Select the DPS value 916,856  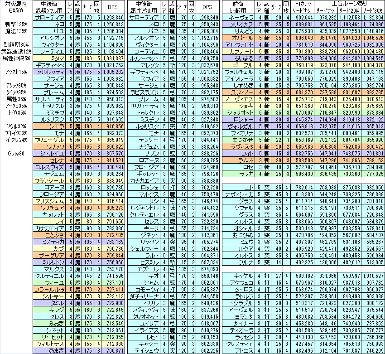tap(113, 126)
